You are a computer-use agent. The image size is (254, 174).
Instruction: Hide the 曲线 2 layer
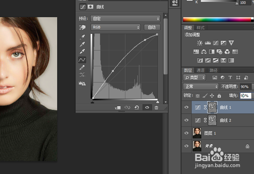pyautogui.click(x=186, y=120)
